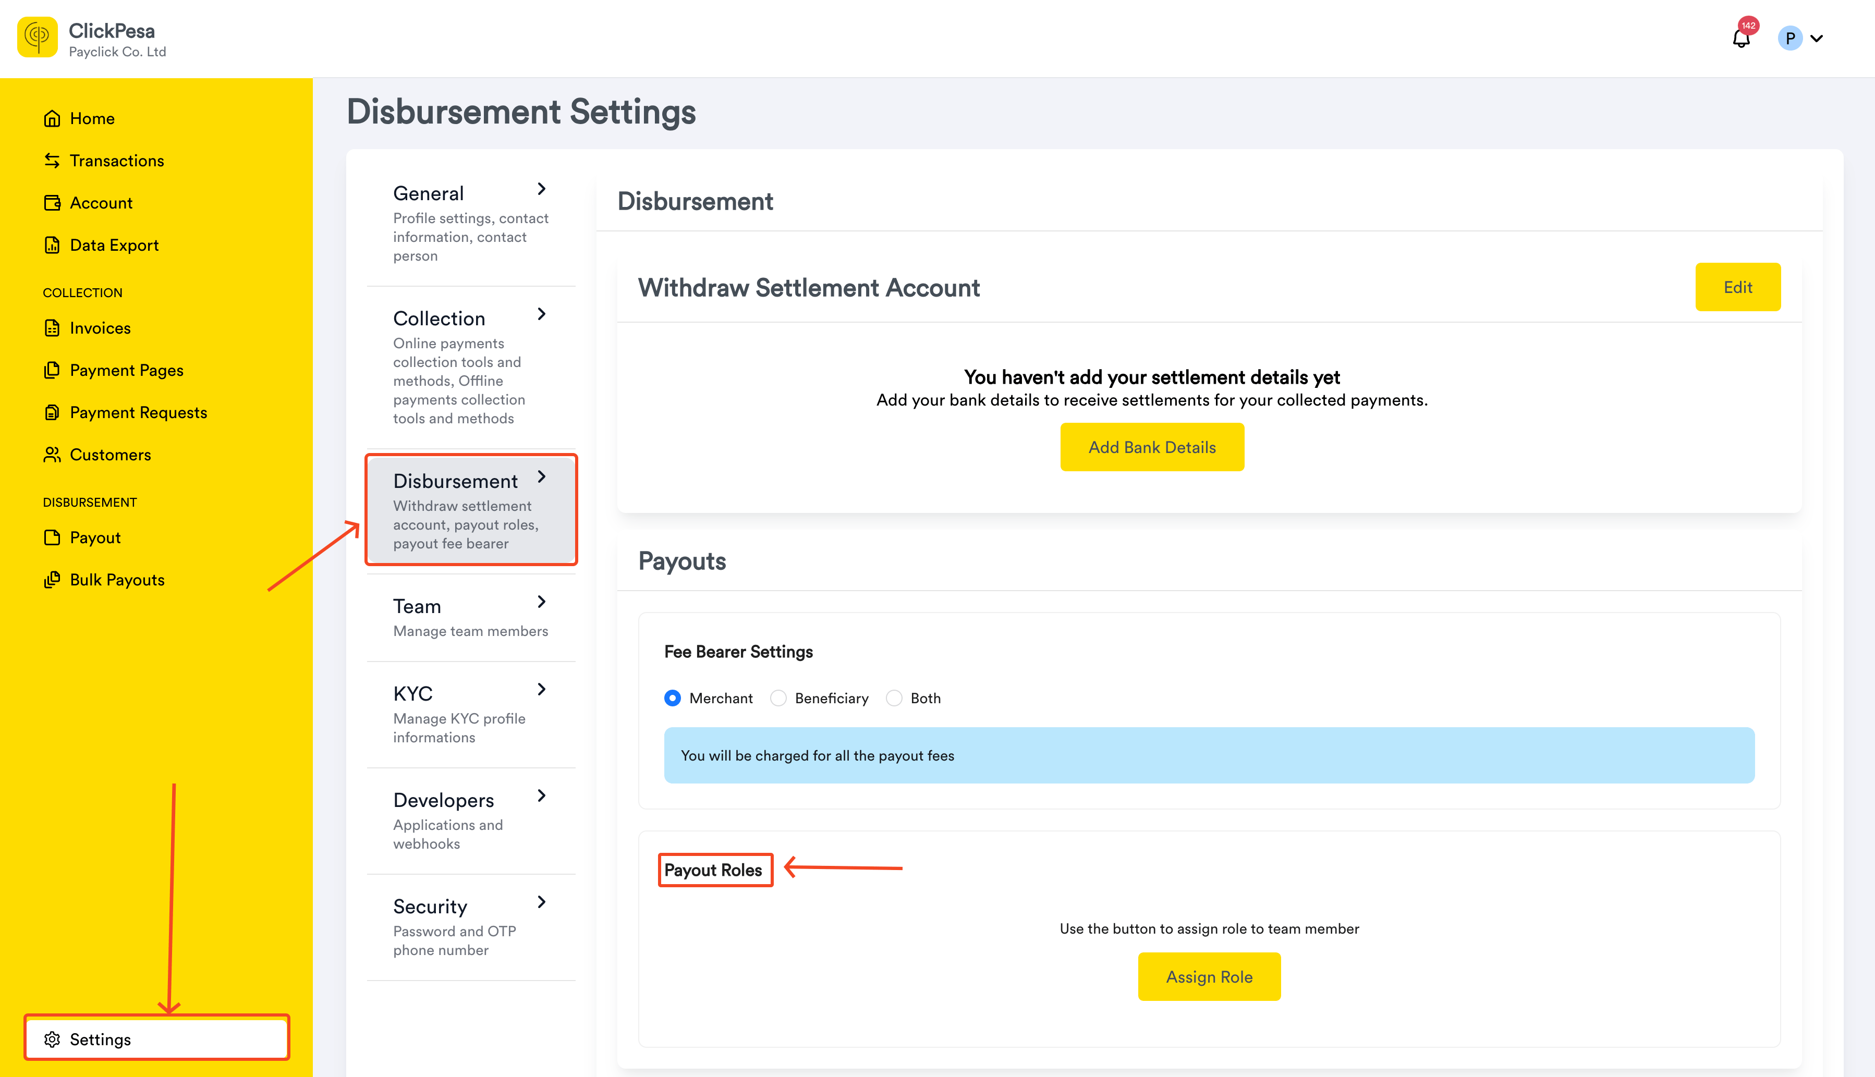
Task: Click the Payment Requests icon
Action: (x=52, y=412)
